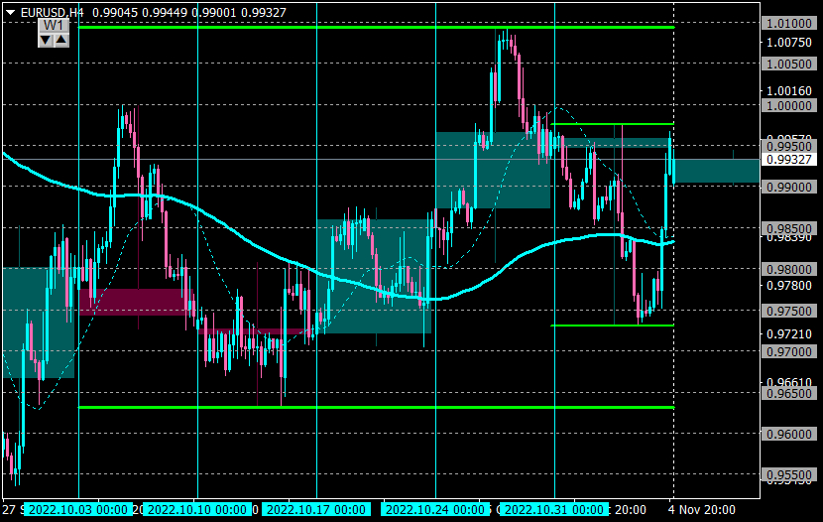823x522 pixels.
Task: Click the up arrow under W1
Action: click(x=61, y=40)
